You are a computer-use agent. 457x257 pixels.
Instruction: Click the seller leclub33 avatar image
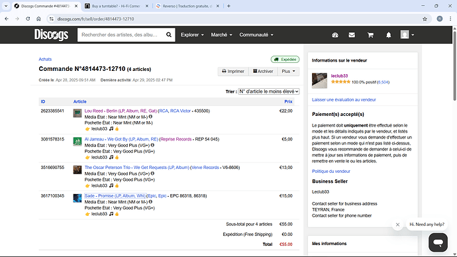(319, 80)
